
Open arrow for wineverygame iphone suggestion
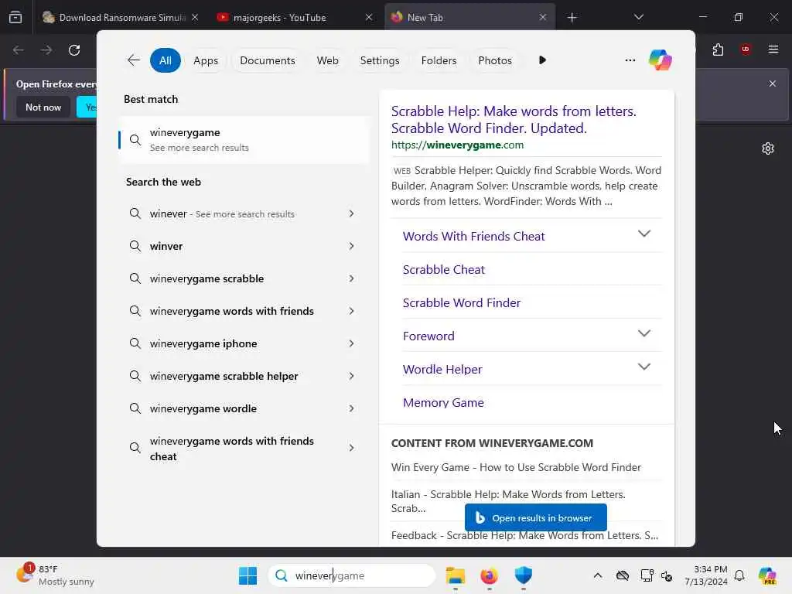coord(351,343)
